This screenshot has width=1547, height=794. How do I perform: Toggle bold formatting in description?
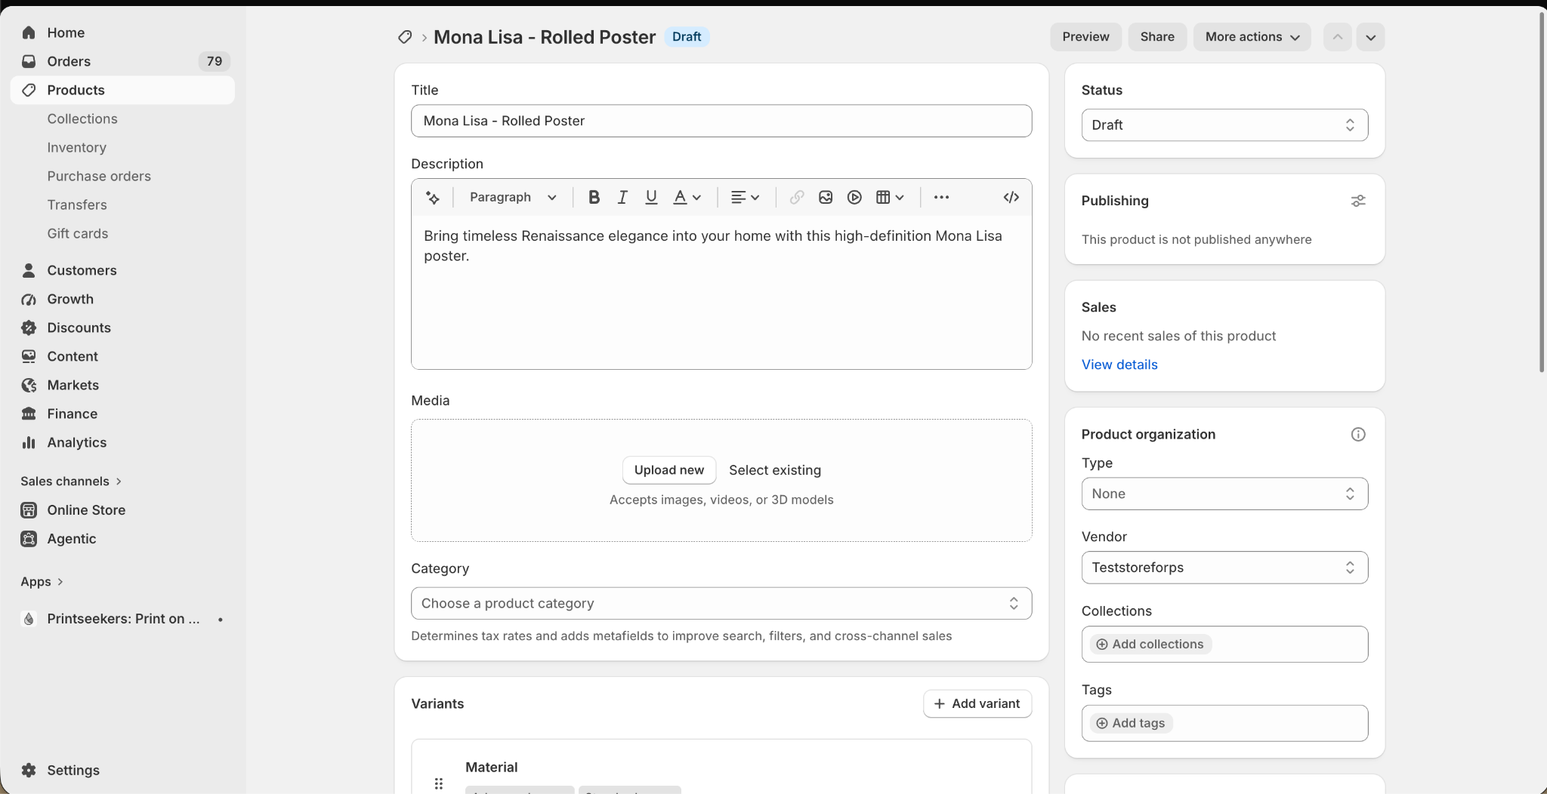594,197
